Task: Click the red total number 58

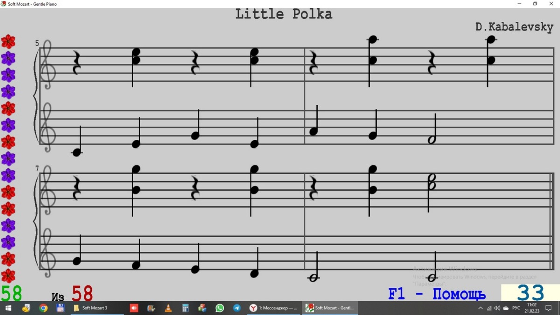Action: 82,294
